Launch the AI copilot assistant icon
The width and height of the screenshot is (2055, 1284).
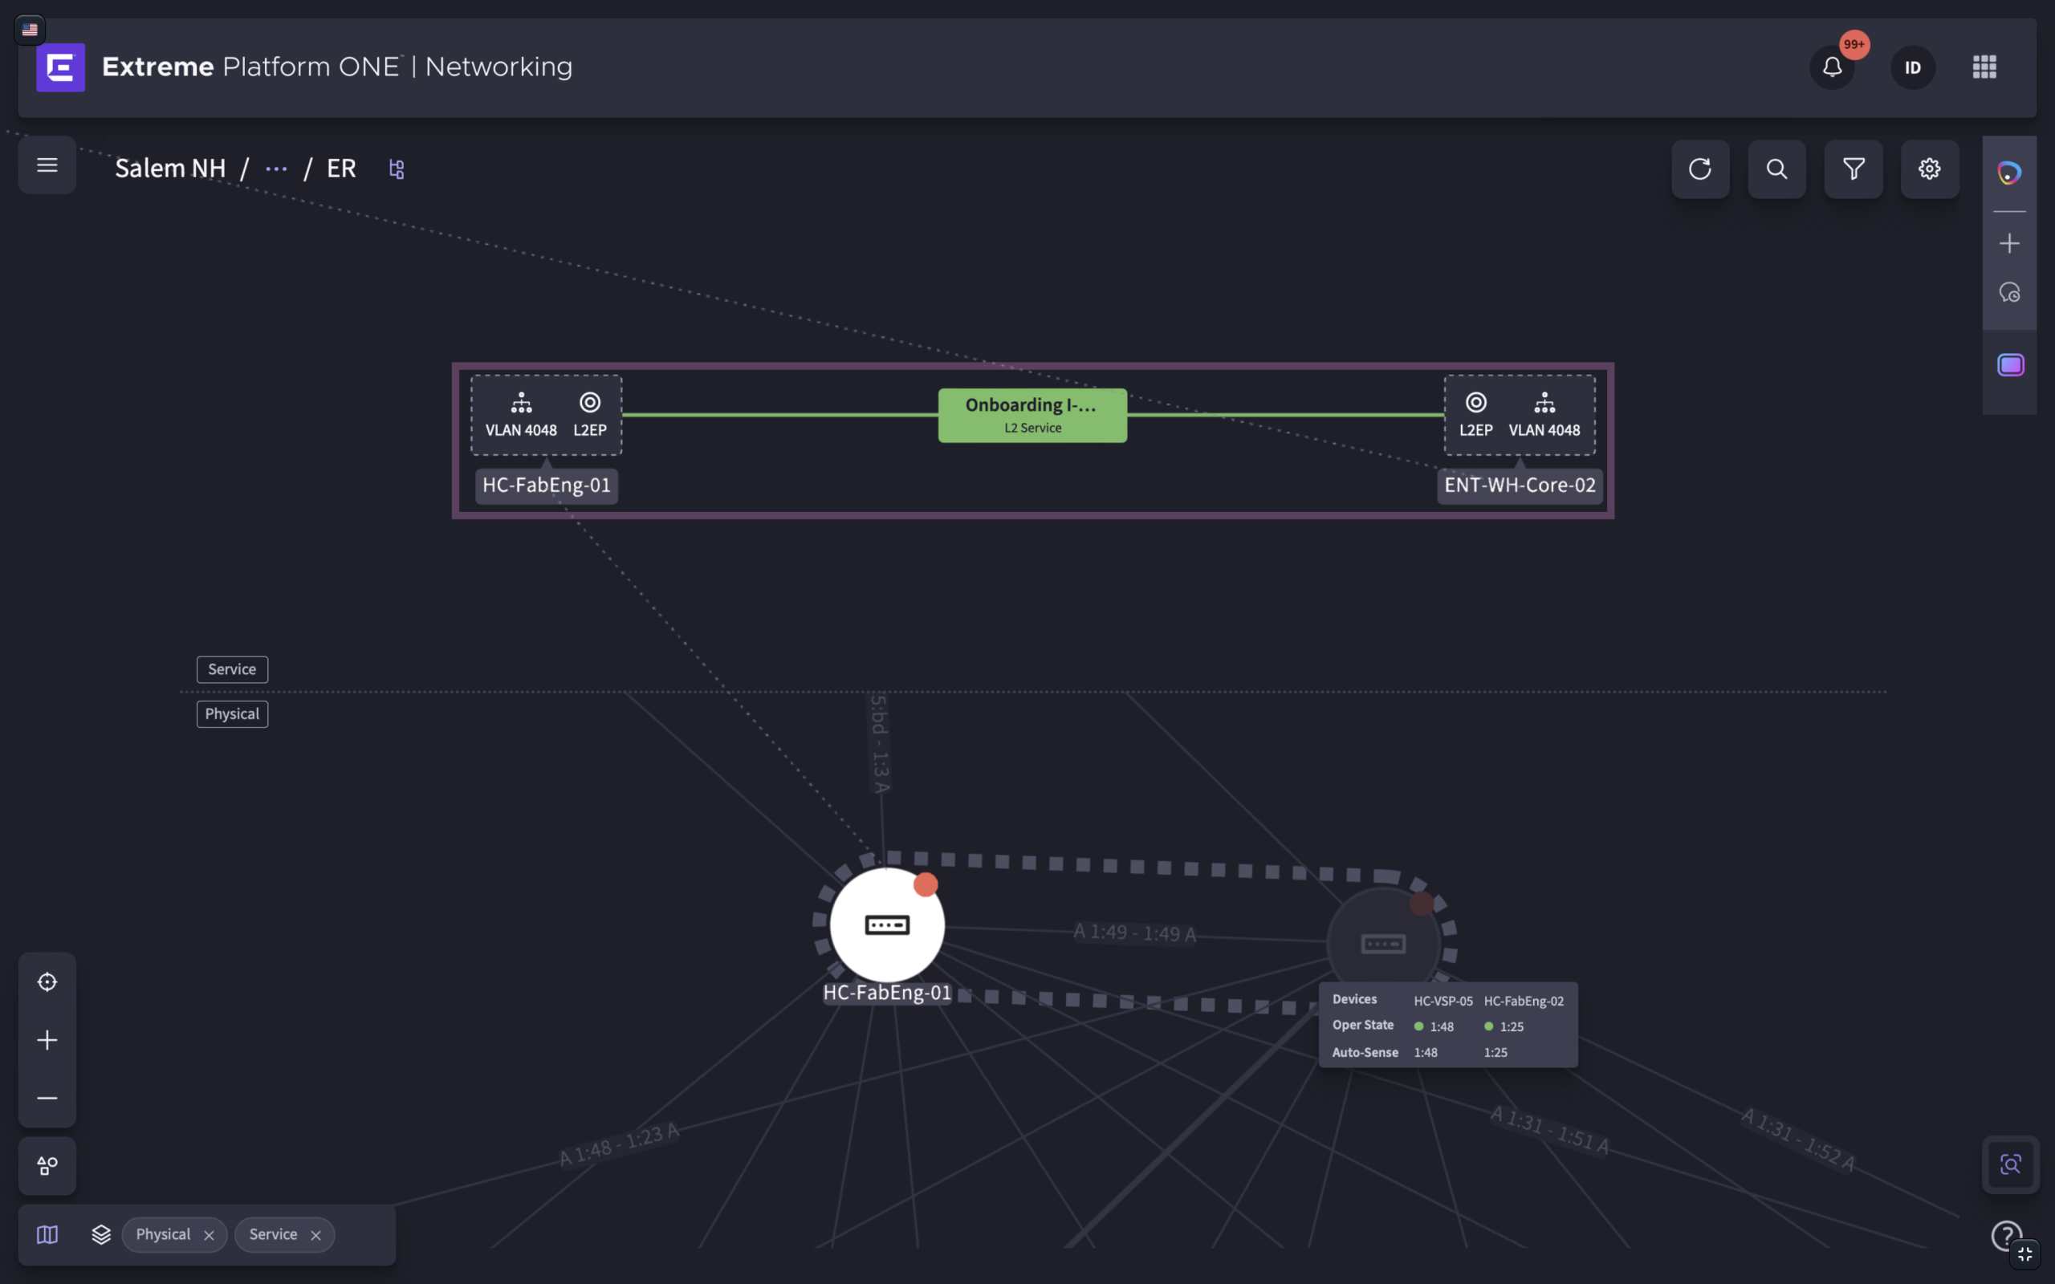[2009, 173]
